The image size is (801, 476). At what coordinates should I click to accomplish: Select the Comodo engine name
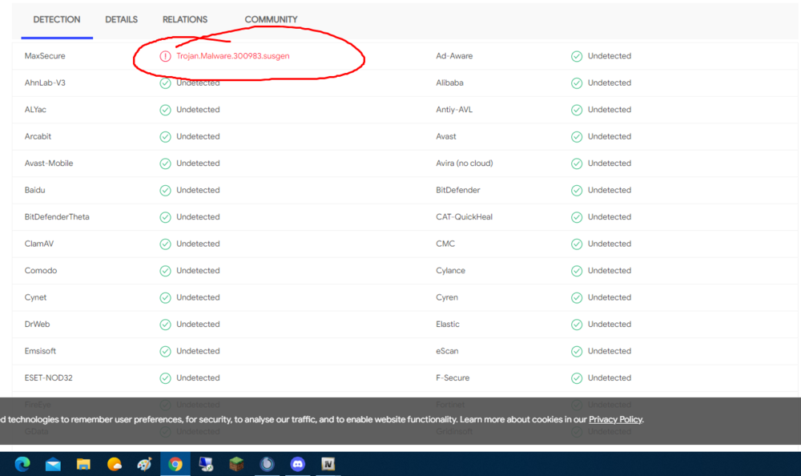(41, 270)
